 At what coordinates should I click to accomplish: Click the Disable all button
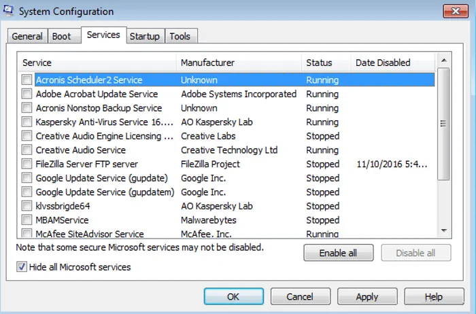click(415, 253)
